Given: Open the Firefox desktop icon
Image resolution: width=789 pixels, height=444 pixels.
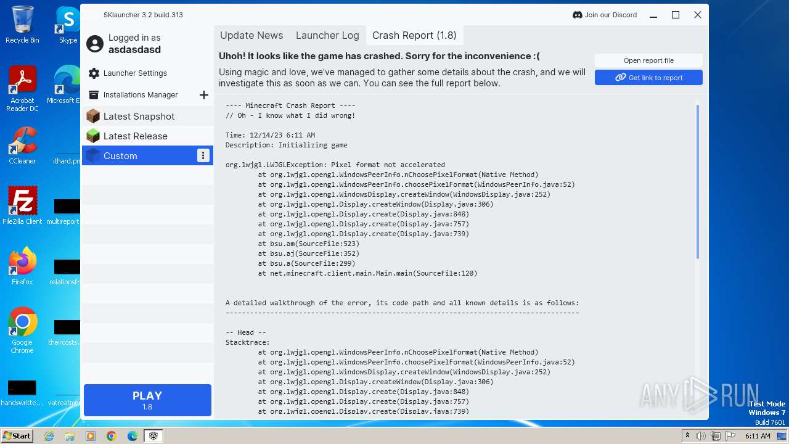Looking at the screenshot, I should 22,266.
